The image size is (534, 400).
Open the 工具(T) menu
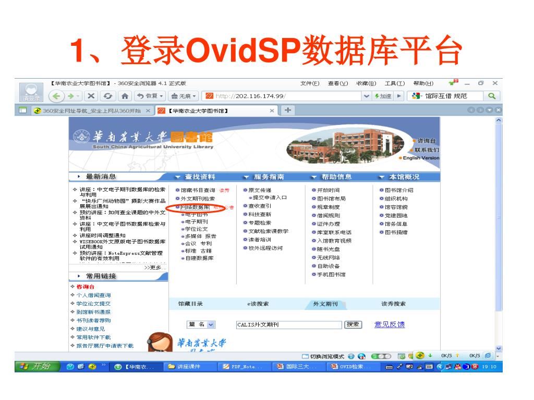(x=395, y=83)
